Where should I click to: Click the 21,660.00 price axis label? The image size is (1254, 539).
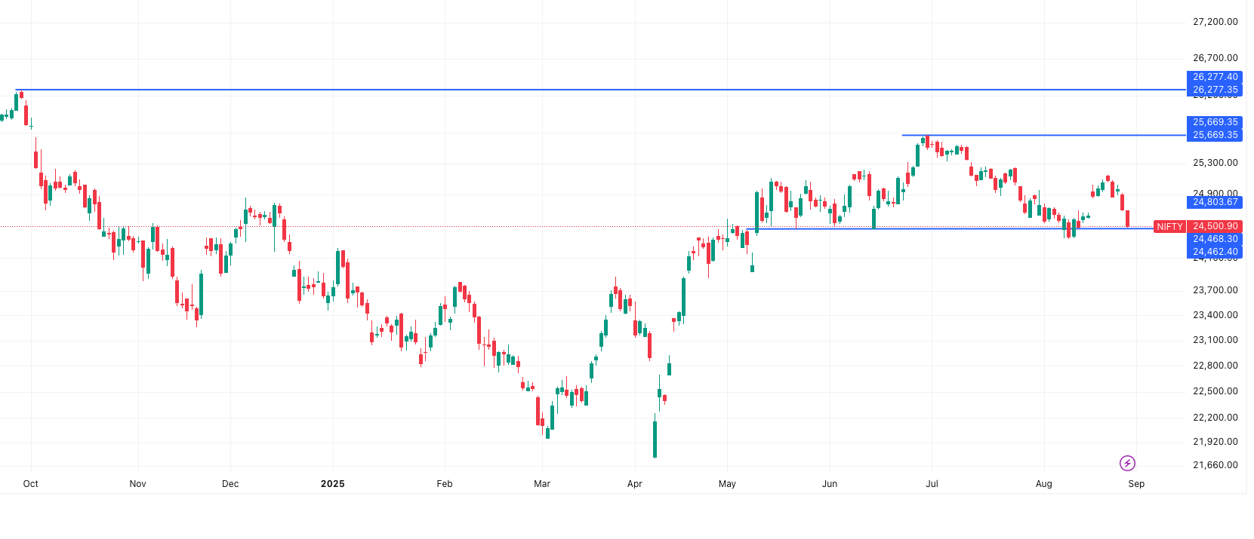[1215, 465]
